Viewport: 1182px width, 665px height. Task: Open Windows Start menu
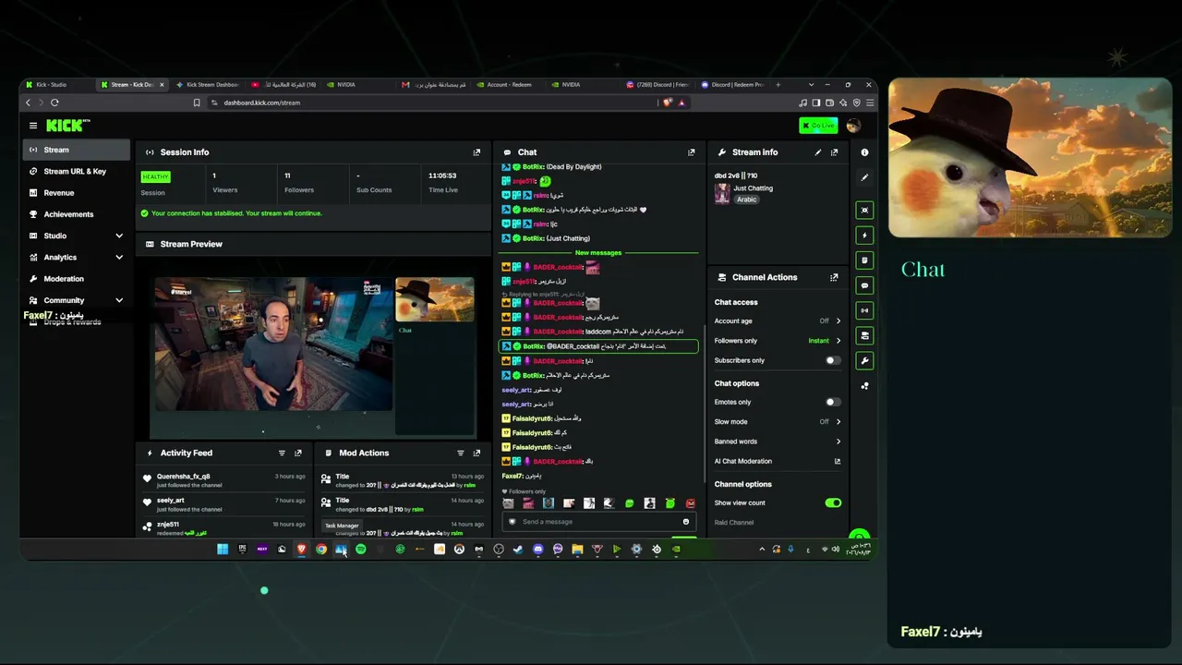[x=223, y=550]
